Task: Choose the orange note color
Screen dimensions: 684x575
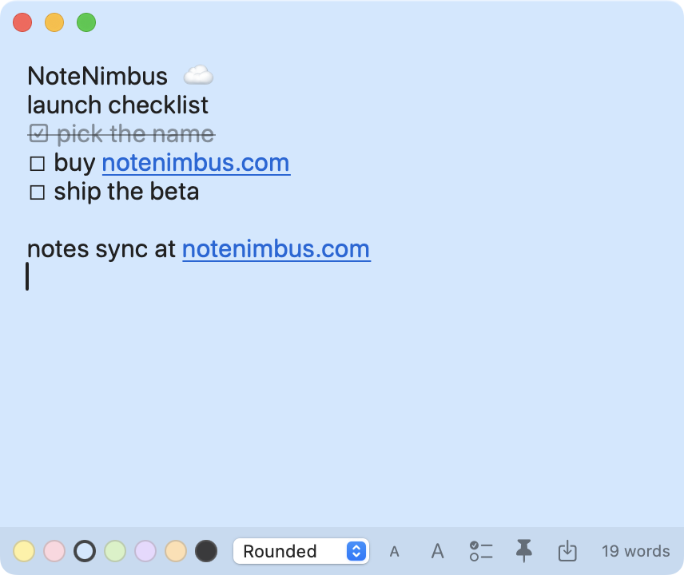Action: click(176, 551)
